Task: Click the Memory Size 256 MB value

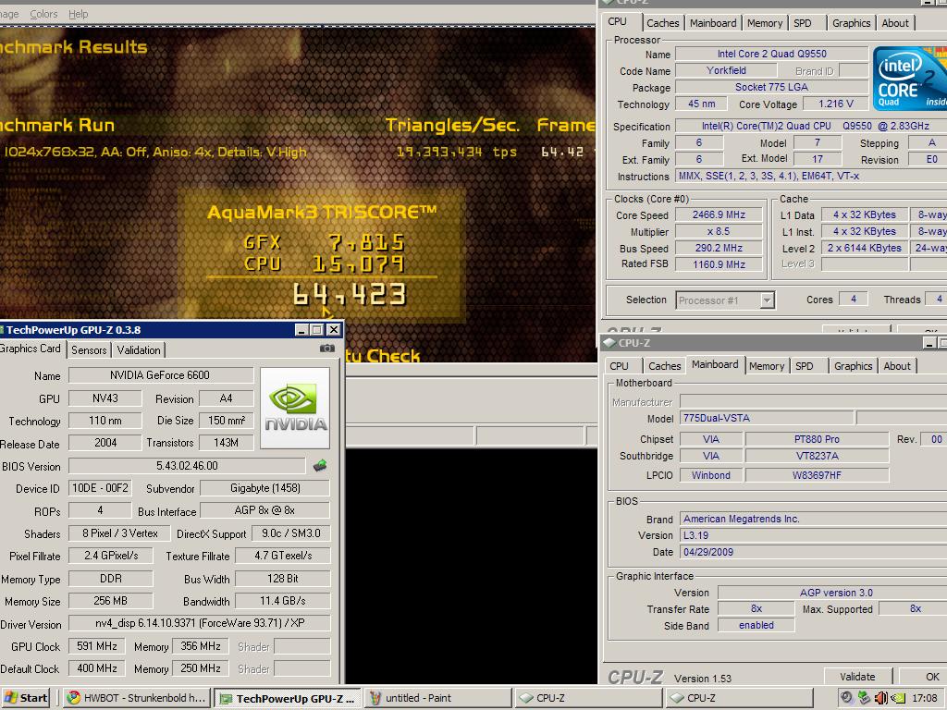Action: (111, 601)
